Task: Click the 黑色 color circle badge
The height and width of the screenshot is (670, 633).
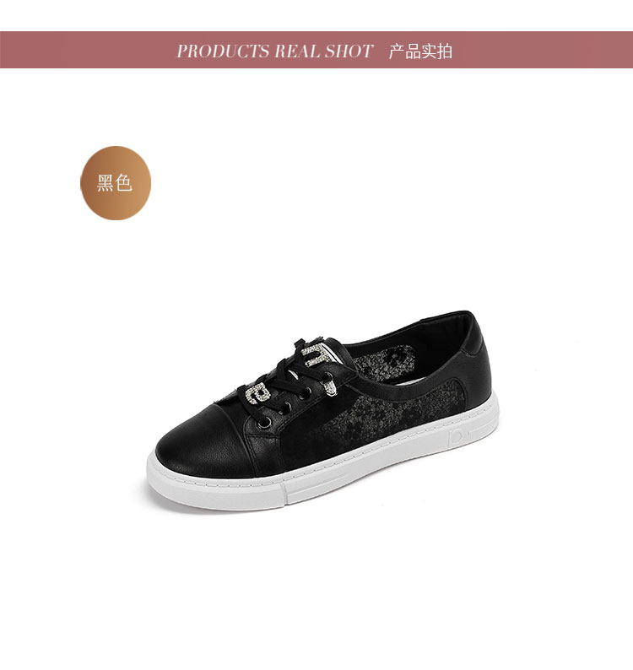Action: [x=116, y=183]
